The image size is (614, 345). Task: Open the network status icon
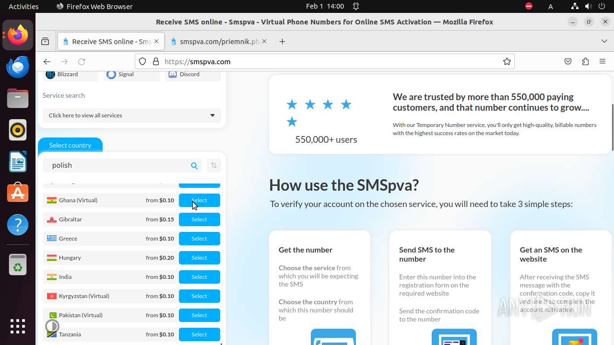tap(575, 6)
